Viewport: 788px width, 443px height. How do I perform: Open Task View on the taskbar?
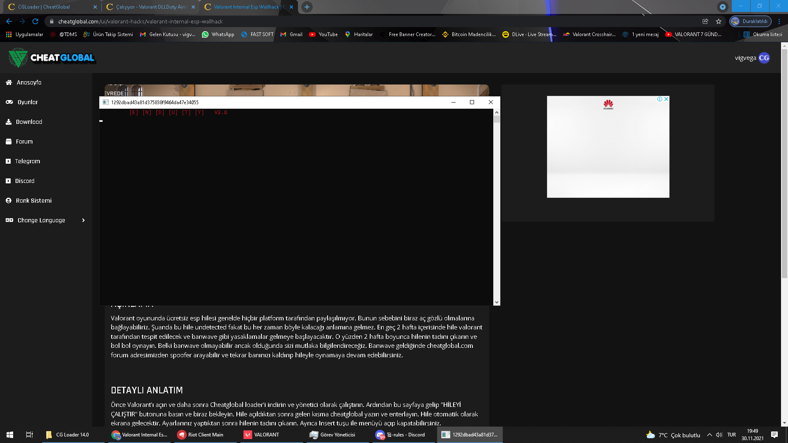pyautogui.click(x=29, y=435)
